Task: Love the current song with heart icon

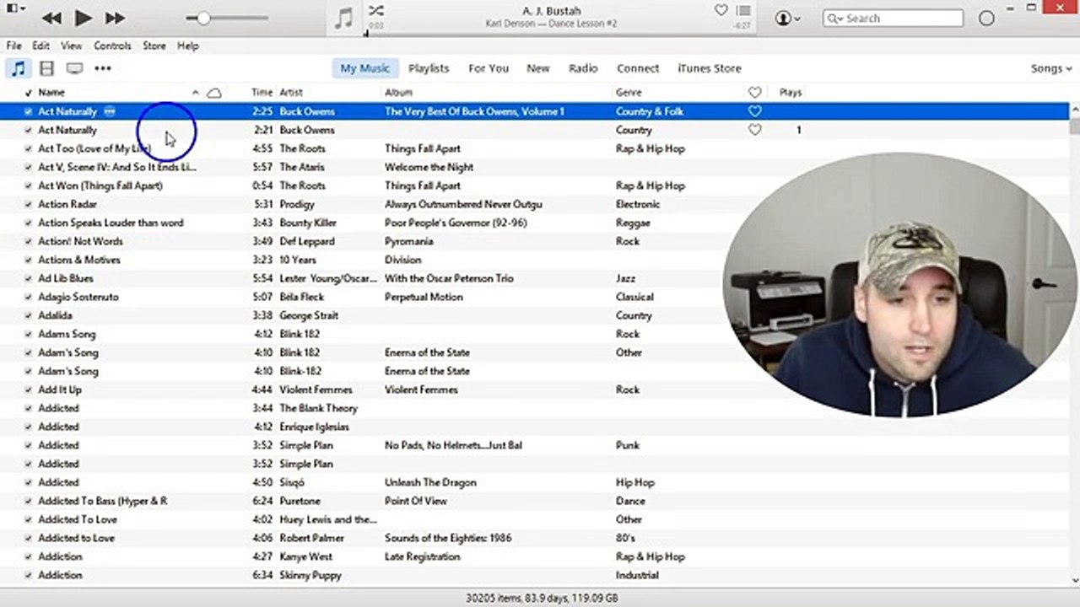Action: pos(721,10)
